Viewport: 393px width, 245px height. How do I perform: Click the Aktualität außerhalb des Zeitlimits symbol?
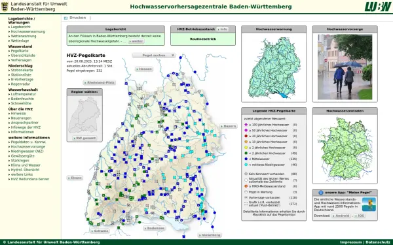tap(246, 180)
